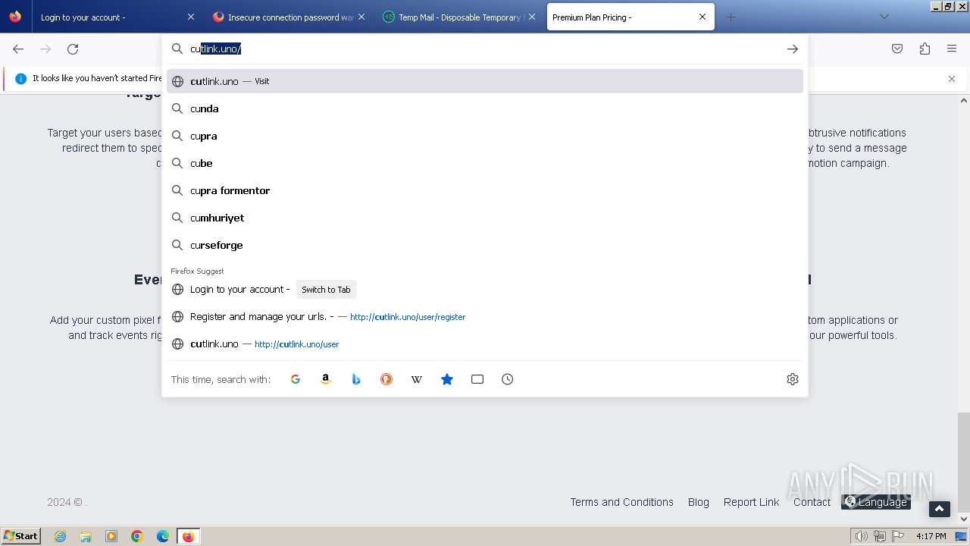This screenshot has height=546, width=970.
Task: Search open Tabs icon
Action: (477, 379)
